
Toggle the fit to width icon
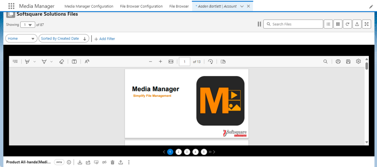coord(171,62)
